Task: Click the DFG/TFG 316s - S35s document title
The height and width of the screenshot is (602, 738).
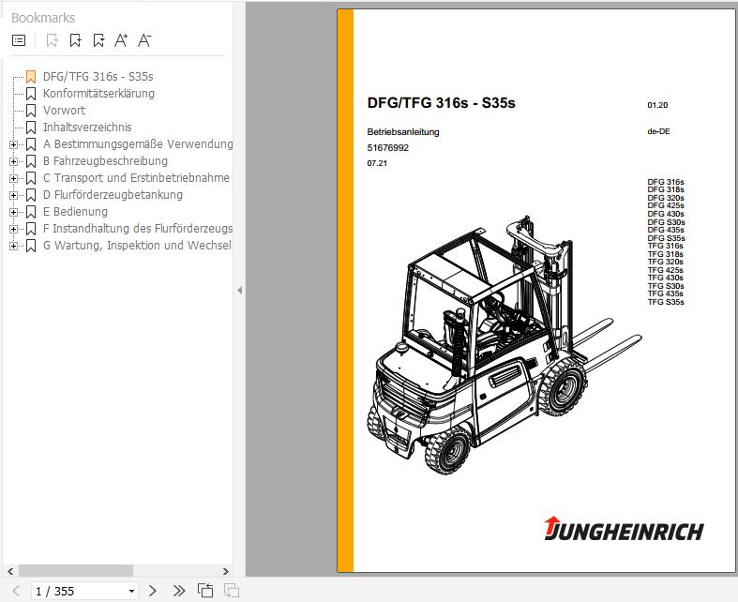Action: coord(441,103)
